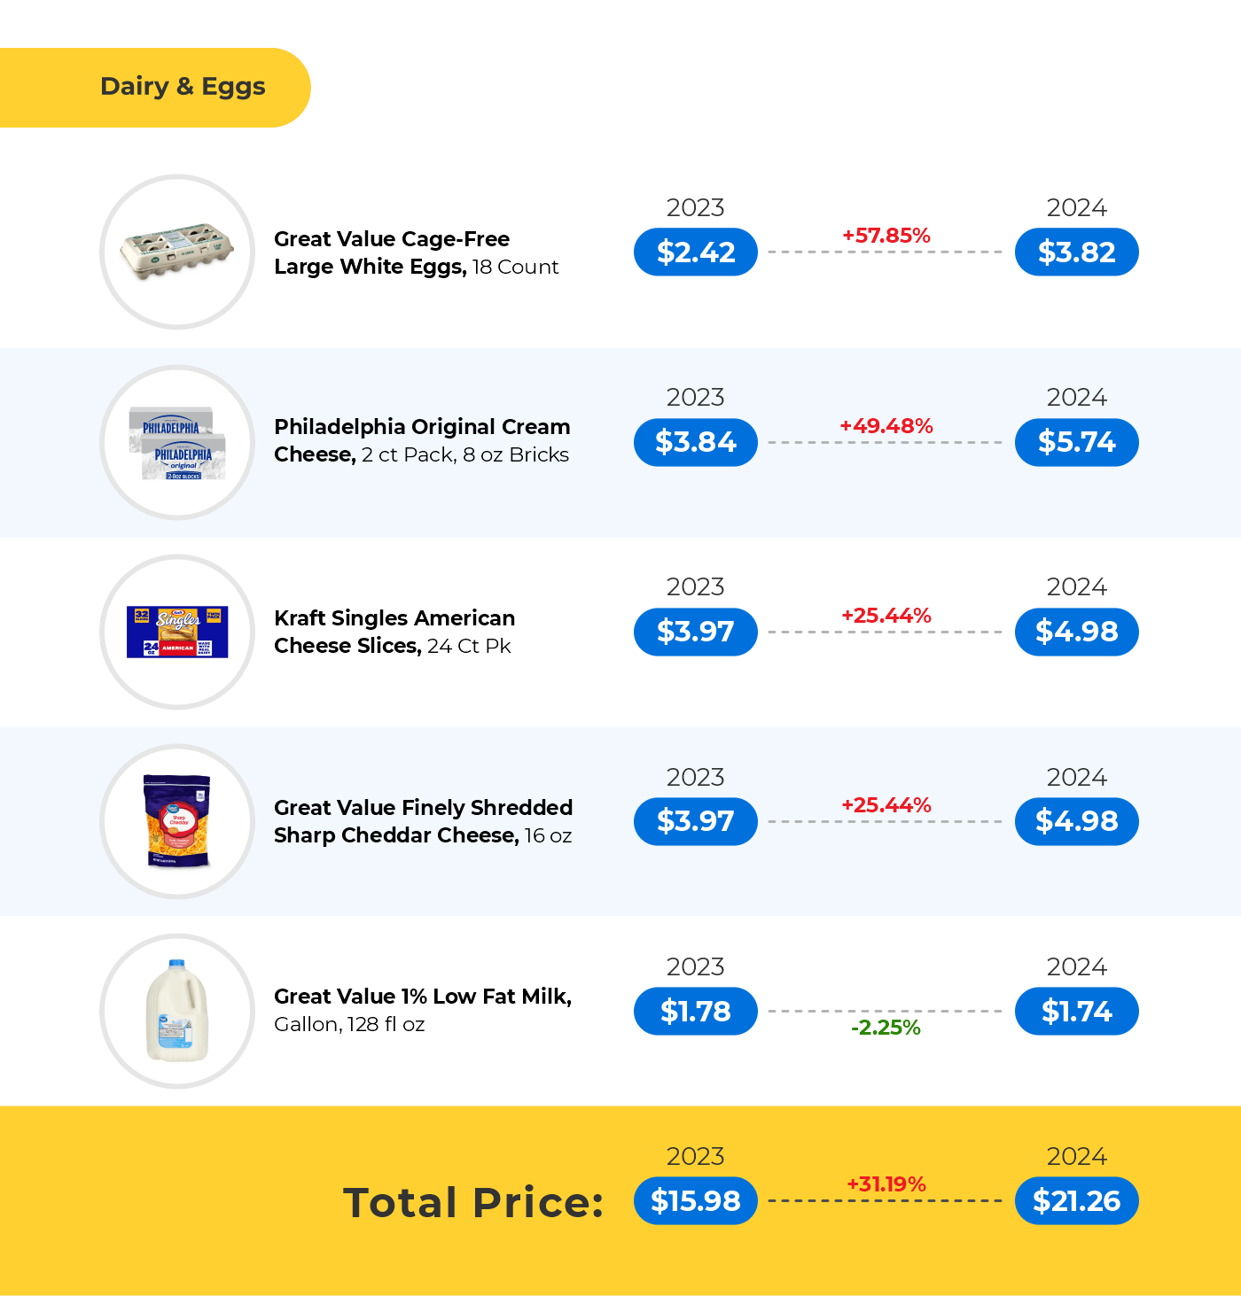This screenshot has height=1296, width=1241.
Task: Click the shredded cheddar bag image
Action: 177,821
